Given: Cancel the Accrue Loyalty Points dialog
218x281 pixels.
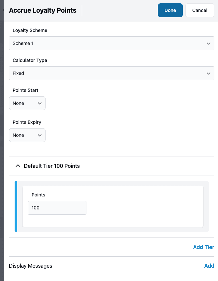Looking at the screenshot, I should [x=200, y=10].
